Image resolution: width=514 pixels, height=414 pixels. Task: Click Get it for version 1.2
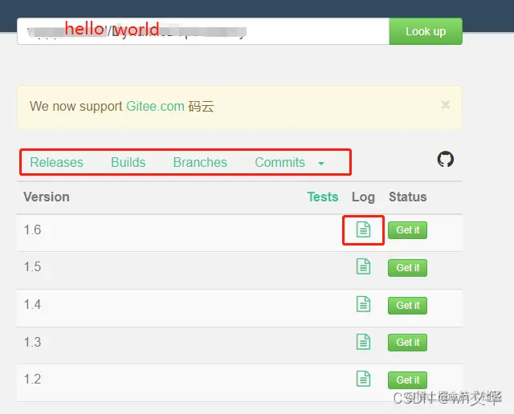point(407,380)
